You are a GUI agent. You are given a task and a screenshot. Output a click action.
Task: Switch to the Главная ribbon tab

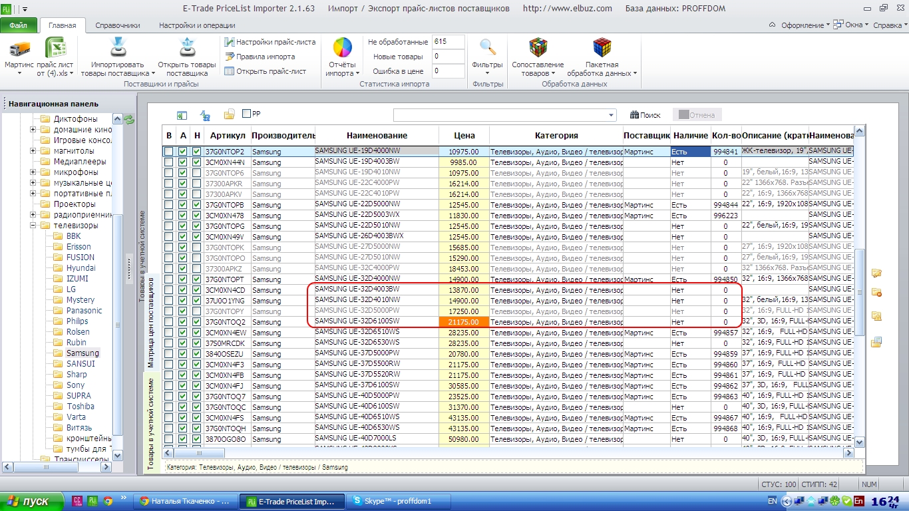click(63, 25)
